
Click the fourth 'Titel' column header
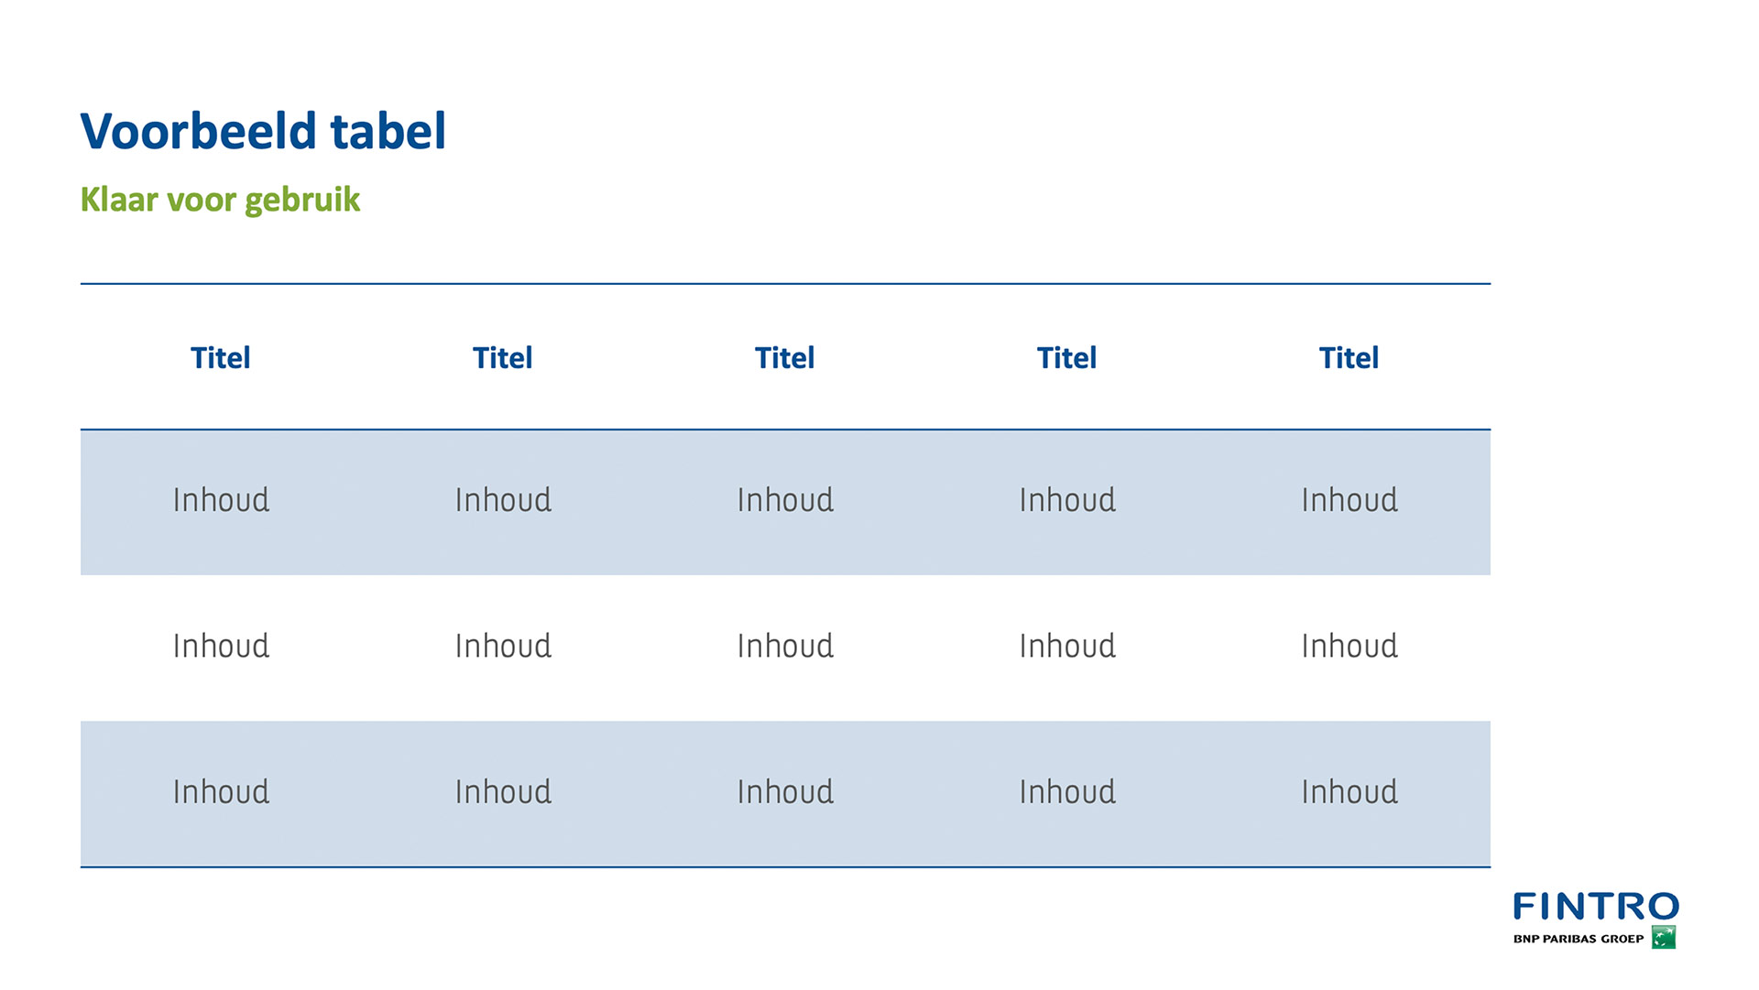pos(1066,357)
